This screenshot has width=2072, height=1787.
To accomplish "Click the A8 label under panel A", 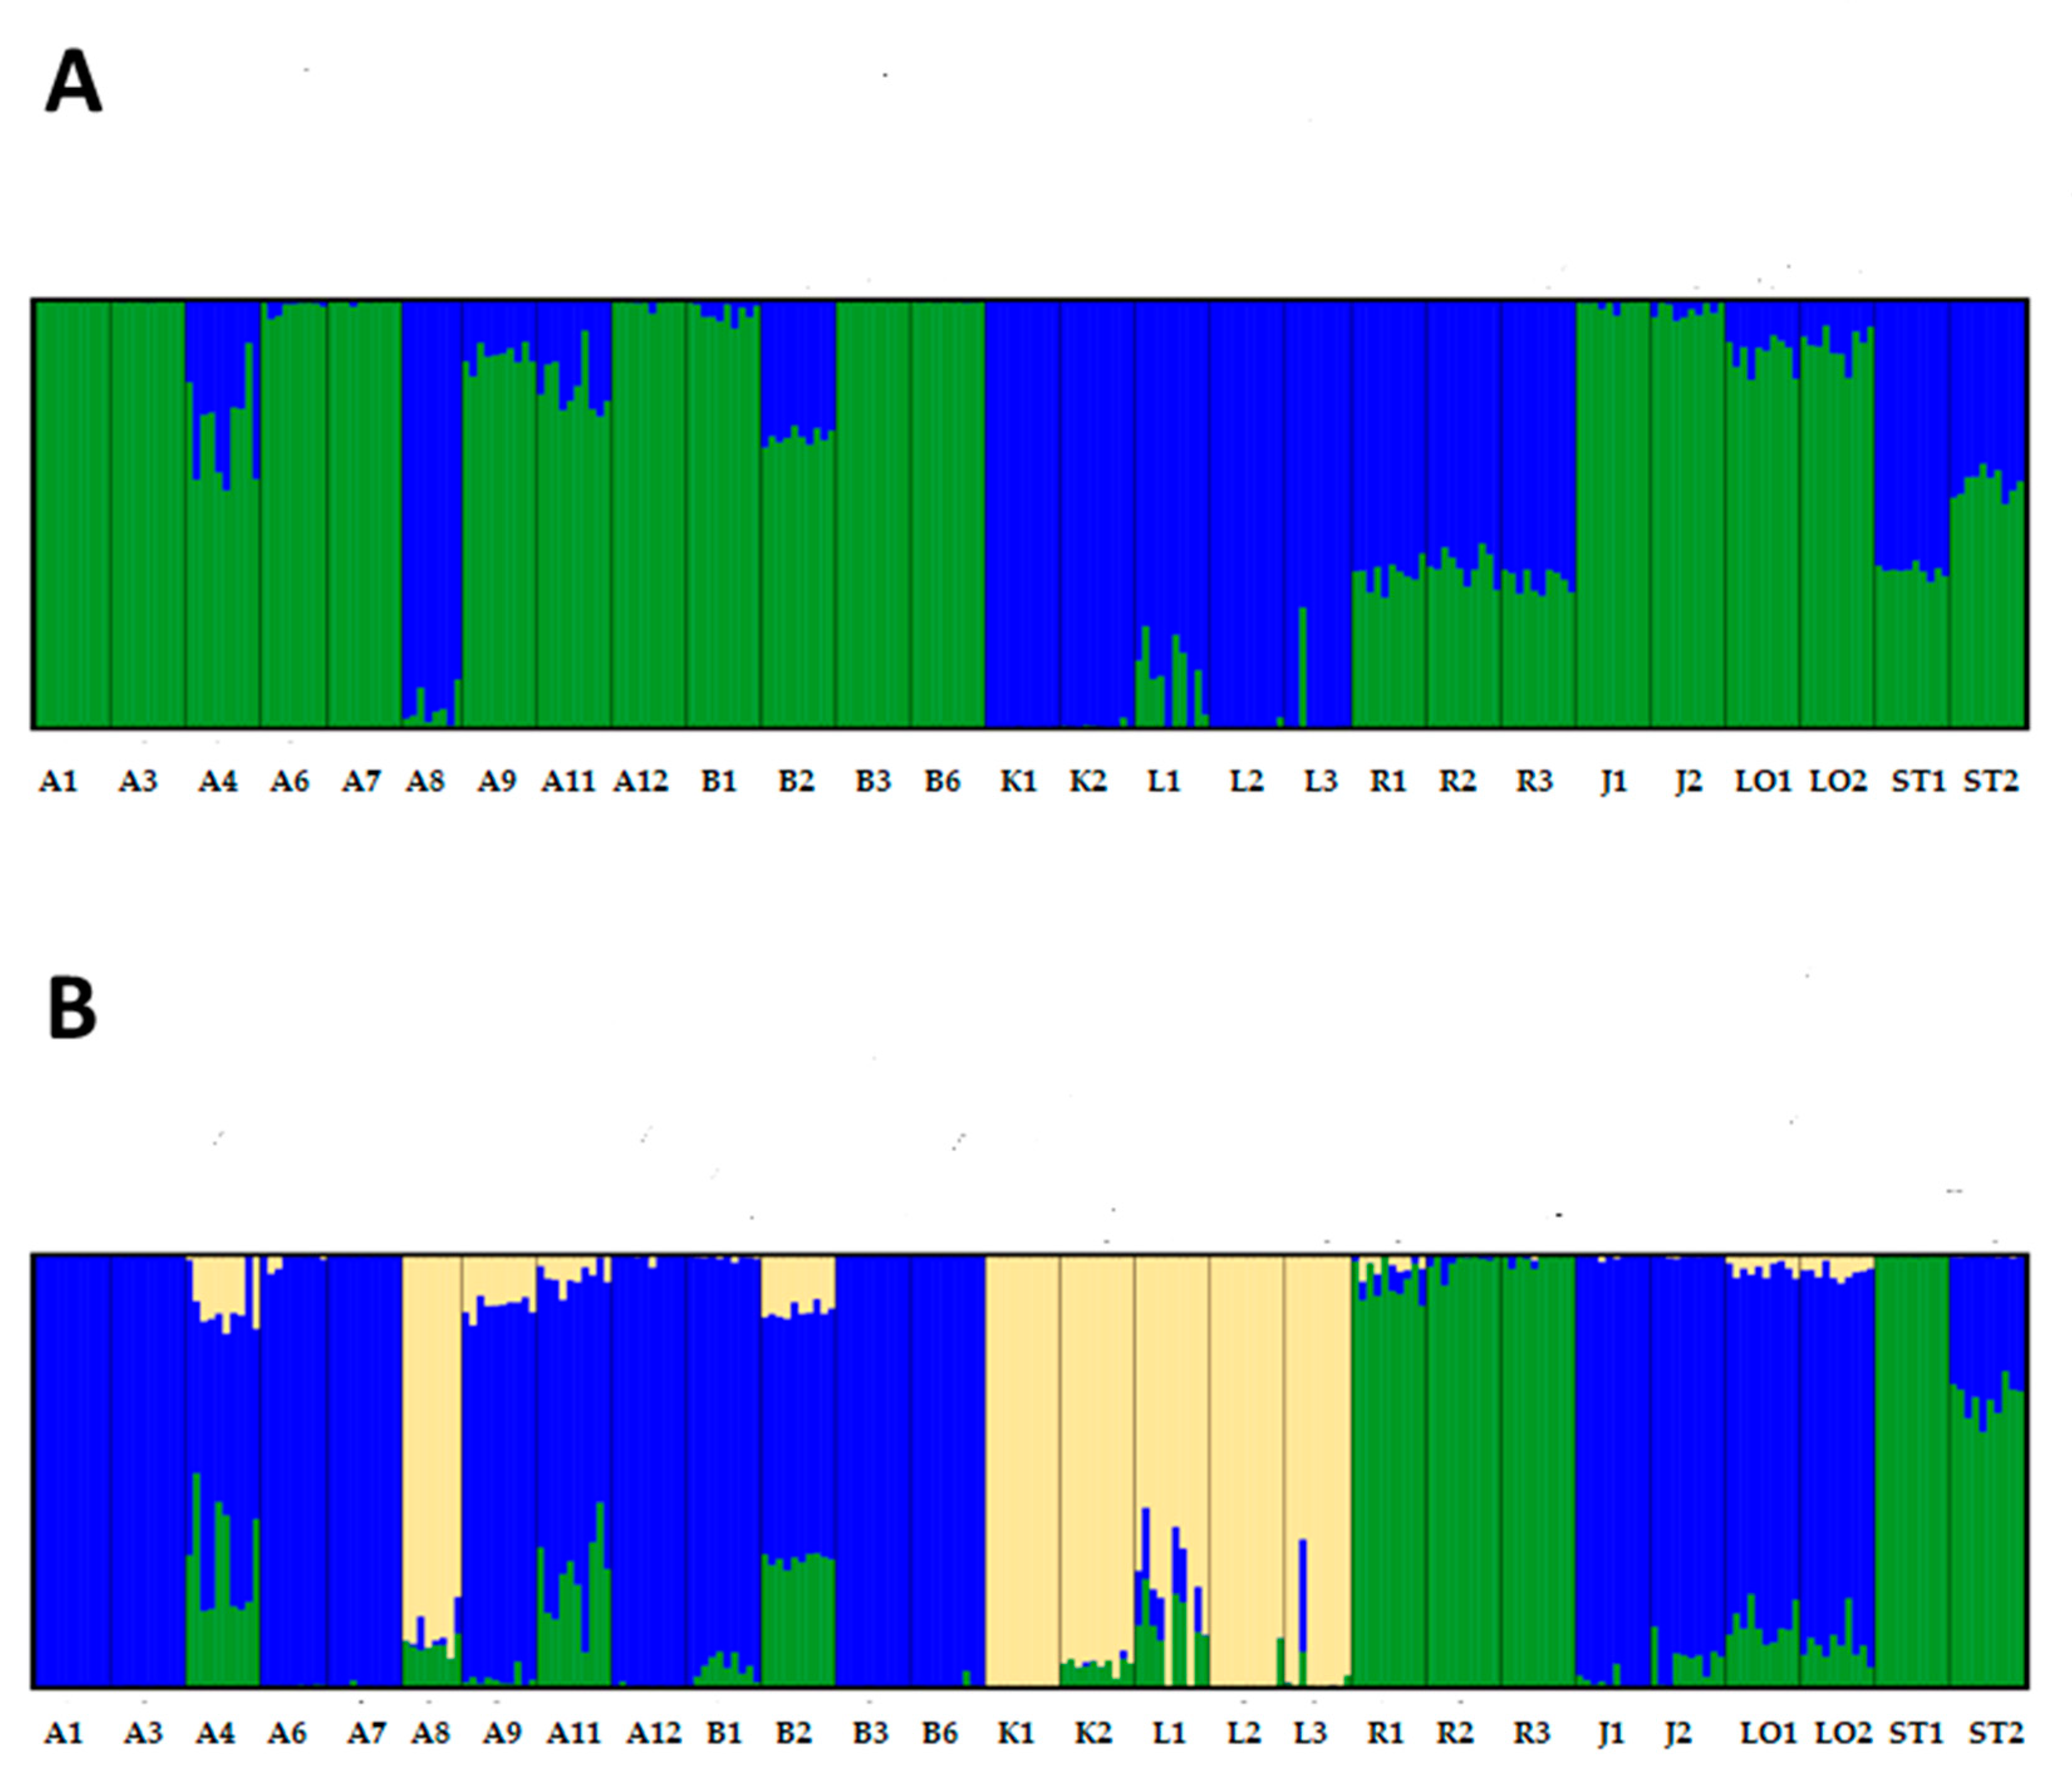I will click(425, 782).
